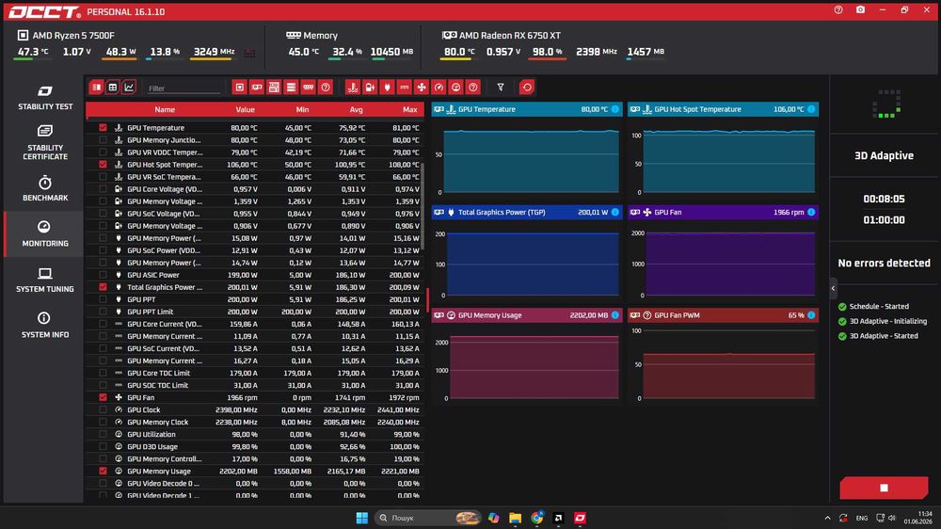Open the help icon in the title bar
Image resolution: width=941 pixels, height=529 pixels.
click(838, 9)
